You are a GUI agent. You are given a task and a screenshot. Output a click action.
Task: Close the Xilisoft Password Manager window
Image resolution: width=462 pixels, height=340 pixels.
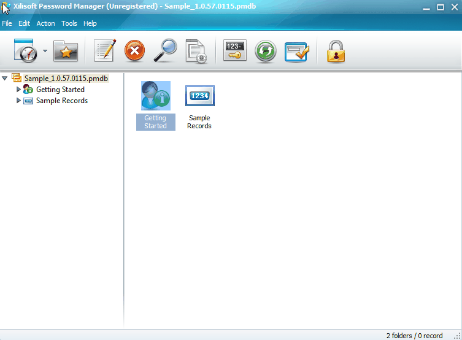pos(455,7)
